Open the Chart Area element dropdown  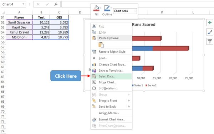click(135, 11)
